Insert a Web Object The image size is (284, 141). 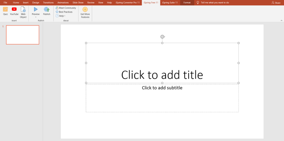click(x=23, y=12)
